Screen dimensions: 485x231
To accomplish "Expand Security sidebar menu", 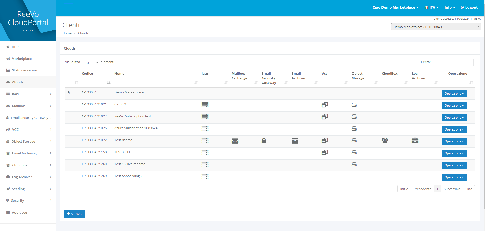I will coord(28,200).
